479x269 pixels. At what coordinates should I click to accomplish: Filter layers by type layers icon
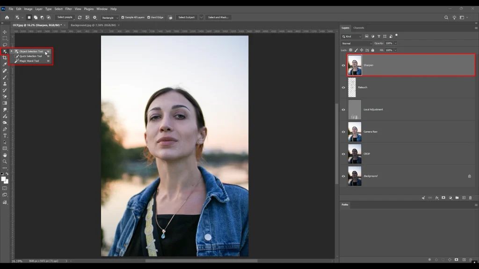[379, 36]
